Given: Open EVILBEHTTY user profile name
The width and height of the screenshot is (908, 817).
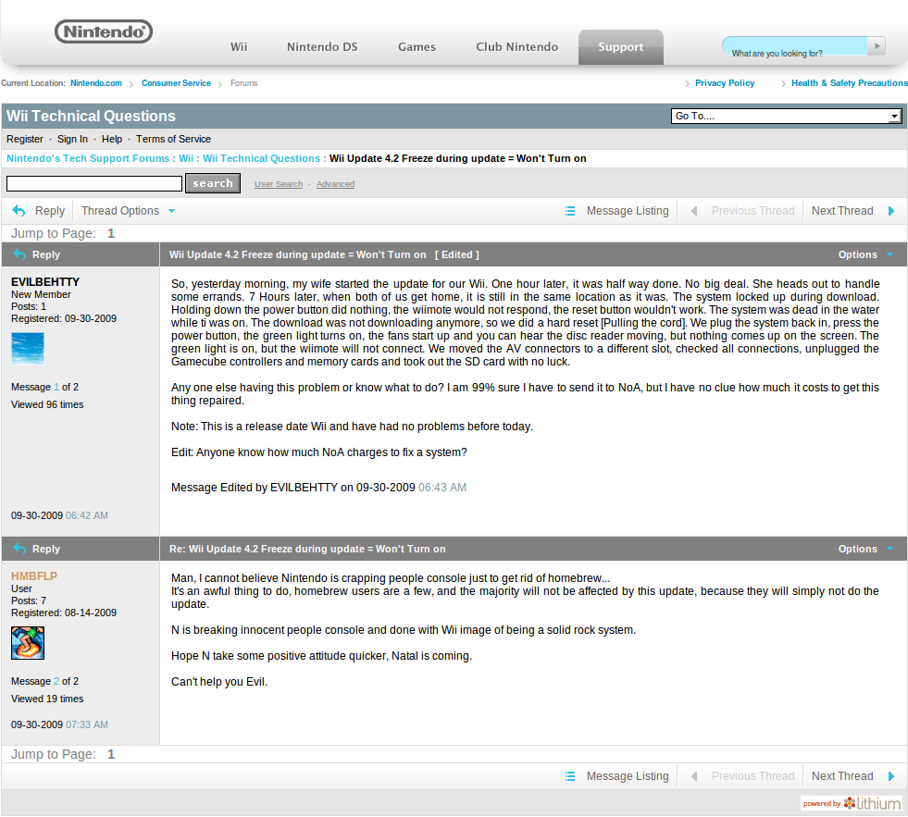Looking at the screenshot, I should click(45, 282).
